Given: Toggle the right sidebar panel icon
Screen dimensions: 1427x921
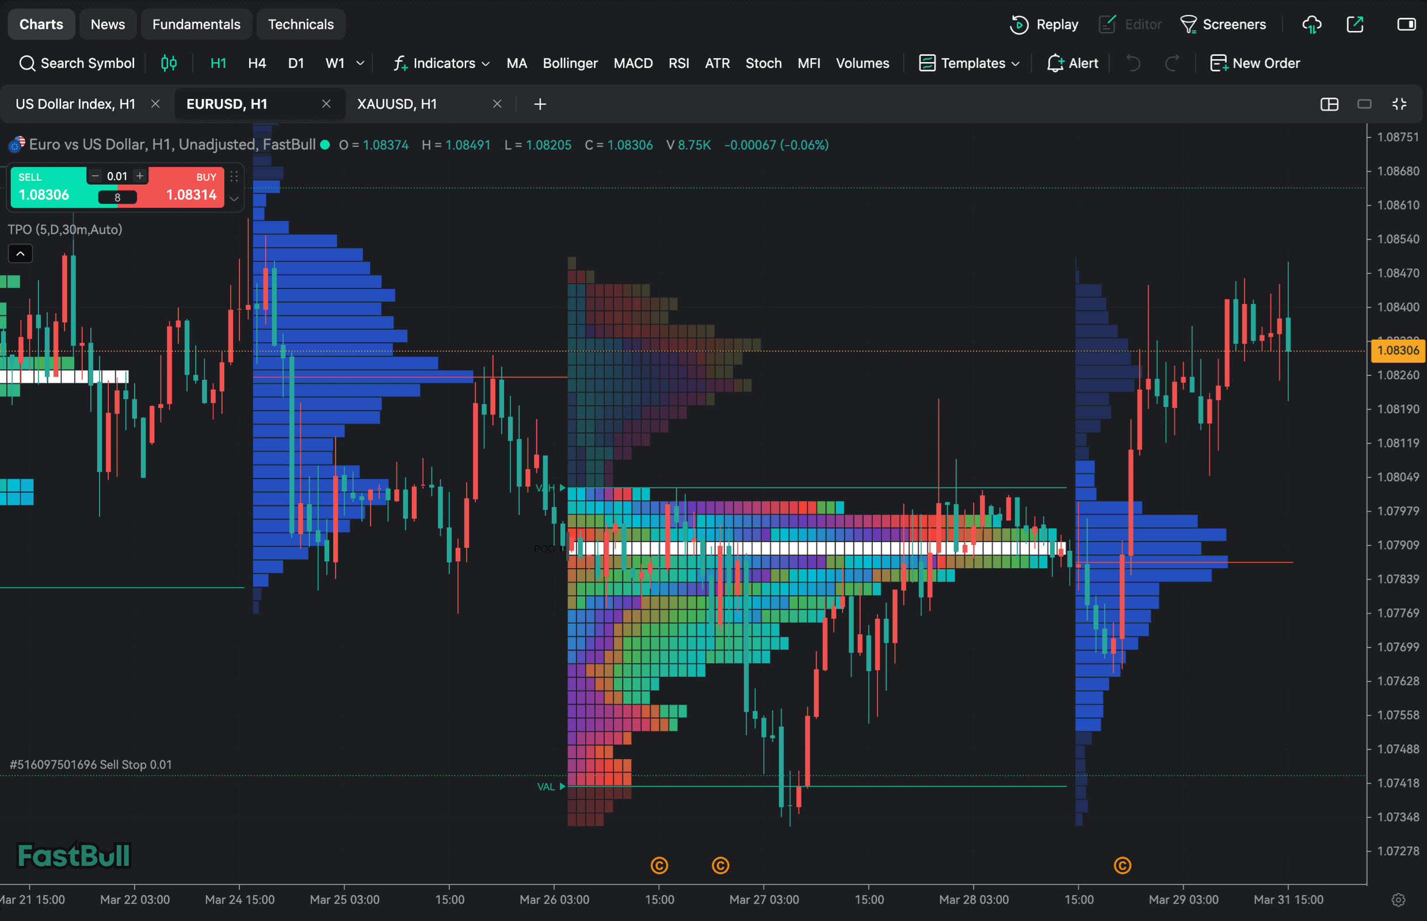Looking at the screenshot, I should pyautogui.click(x=1406, y=25).
